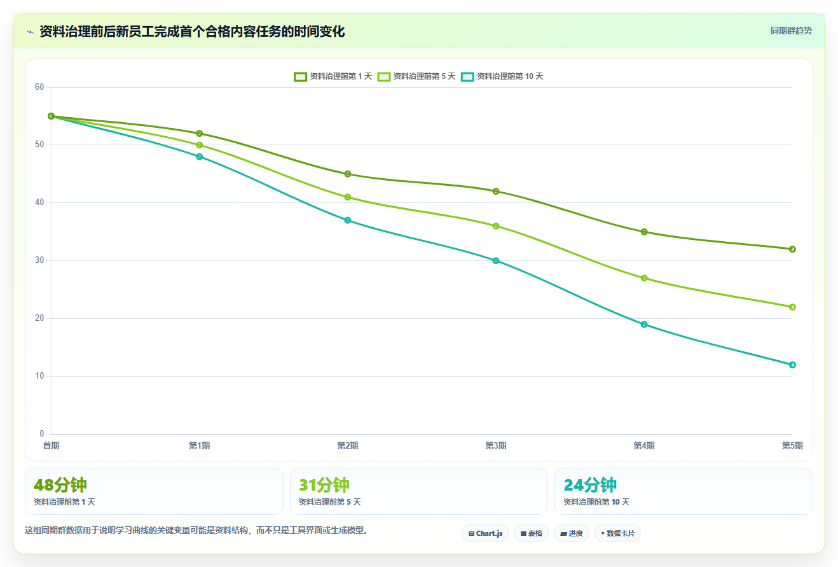Toggle the 资料治理前第 5 天 legend series

point(416,76)
